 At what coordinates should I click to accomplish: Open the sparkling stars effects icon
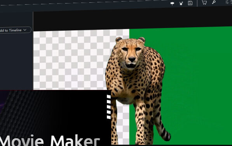(x=181, y=4)
